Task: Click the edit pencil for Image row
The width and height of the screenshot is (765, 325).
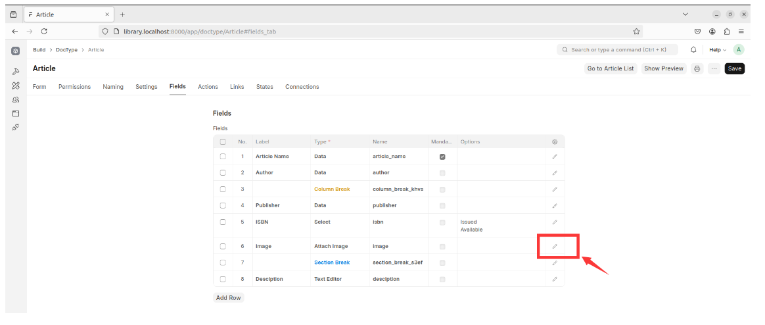Action: [554, 246]
